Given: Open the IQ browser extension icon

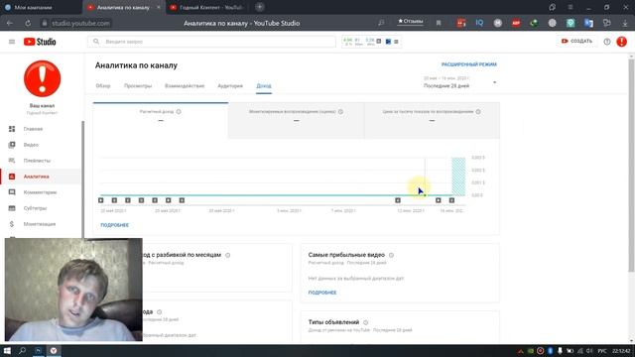Looking at the screenshot, I should tap(479, 23).
